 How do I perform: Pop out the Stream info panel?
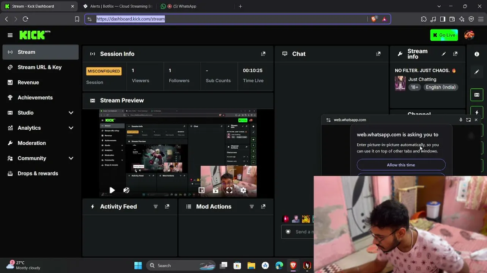455,54
